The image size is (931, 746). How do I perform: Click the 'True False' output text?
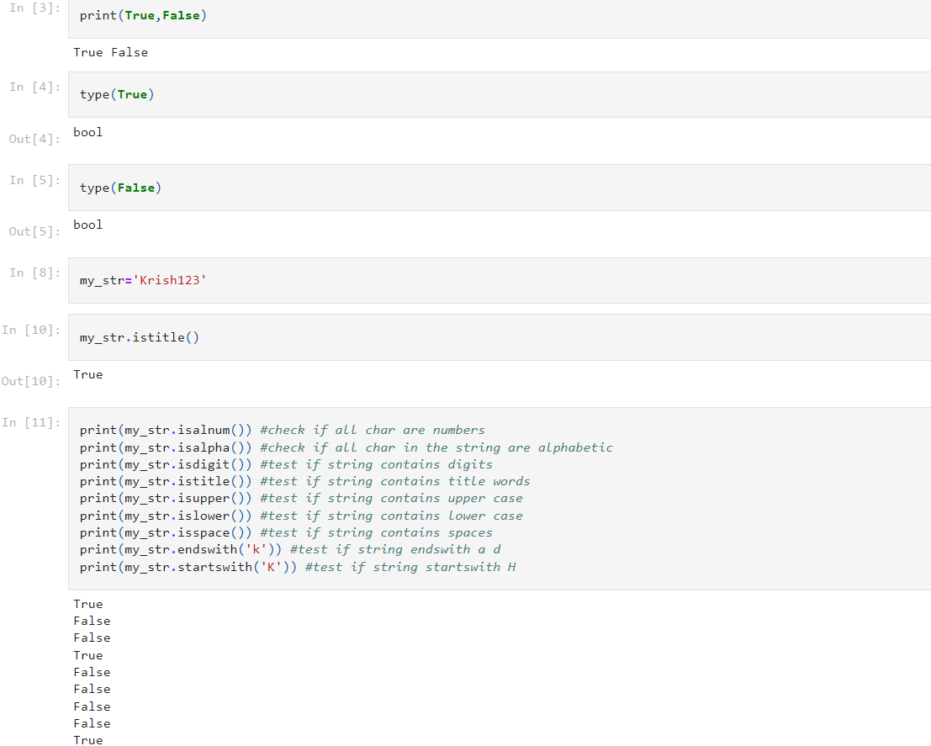click(110, 52)
